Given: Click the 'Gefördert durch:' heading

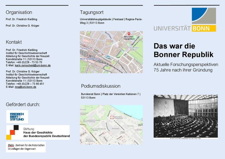Looking at the screenshot, I should 23,104.
